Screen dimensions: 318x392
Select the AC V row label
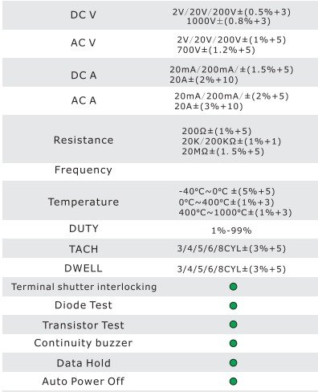click(x=84, y=43)
